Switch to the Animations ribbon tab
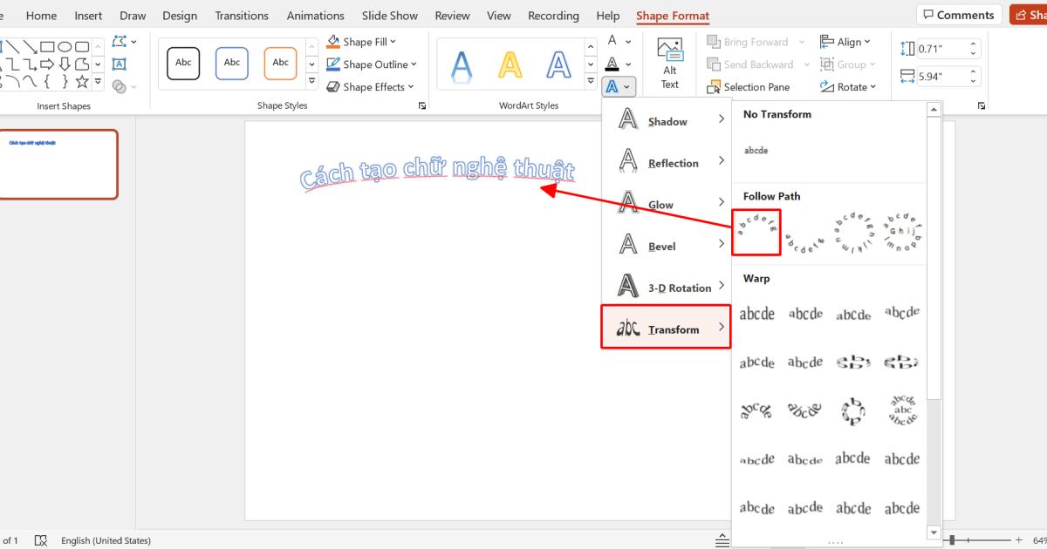Image resolution: width=1047 pixels, height=549 pixels. [x=315, y=15]
